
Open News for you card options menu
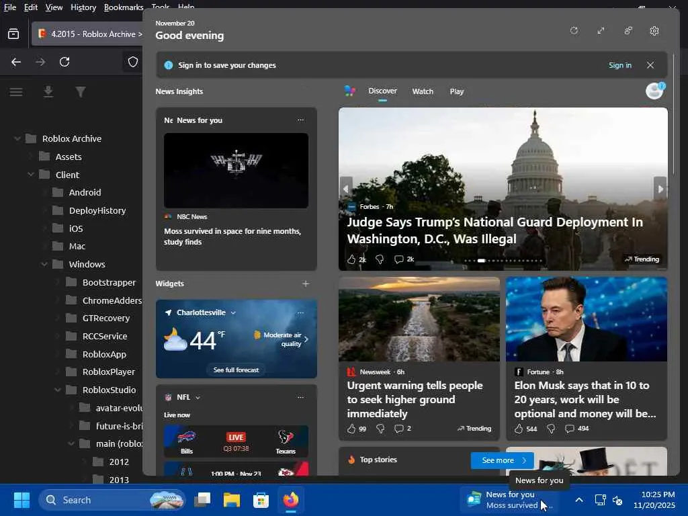[300, 120]
